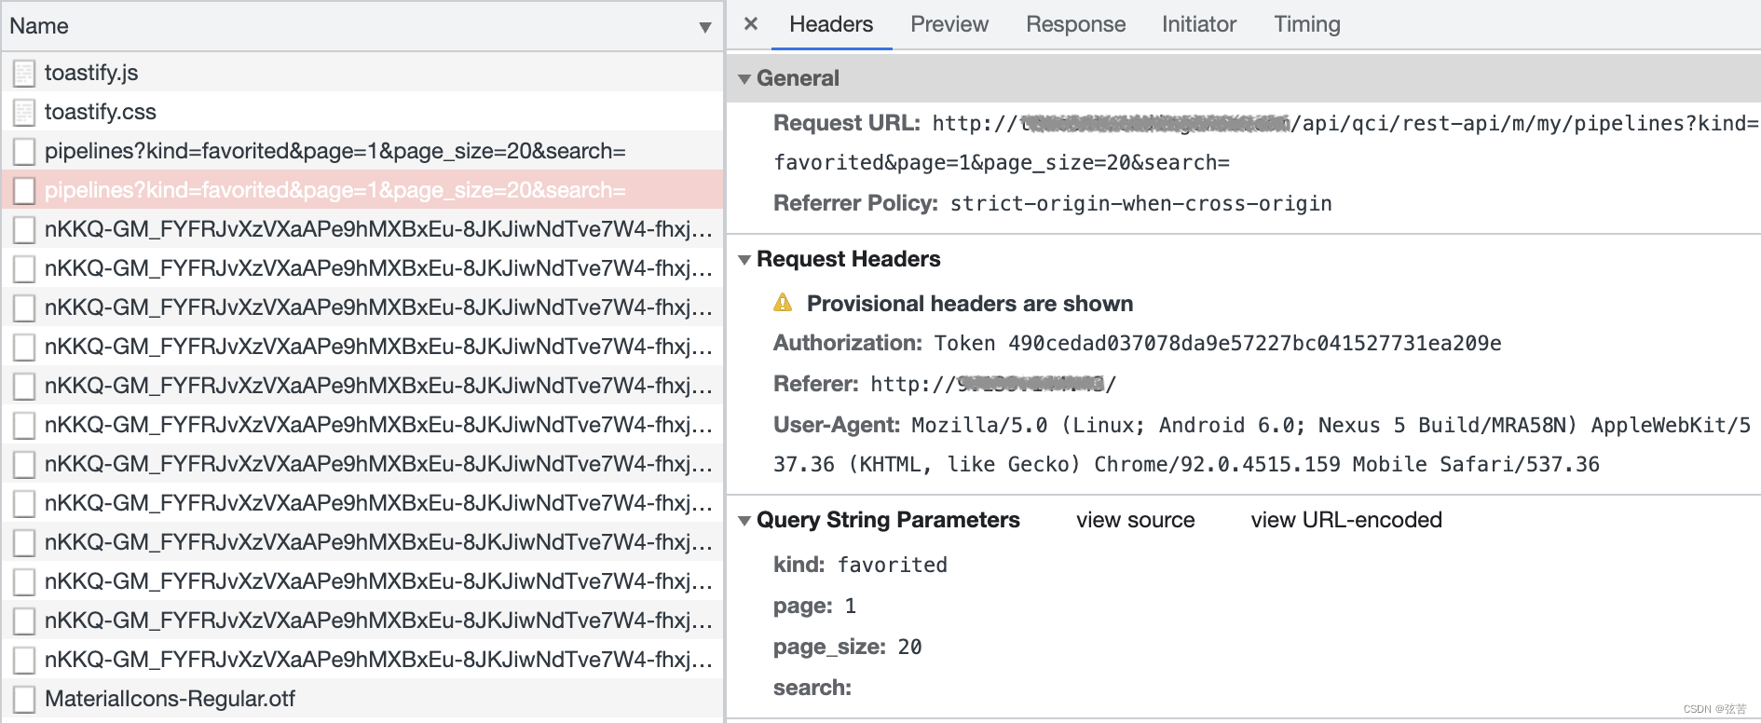Click the page_size: 20 parameter

[847, 647]
